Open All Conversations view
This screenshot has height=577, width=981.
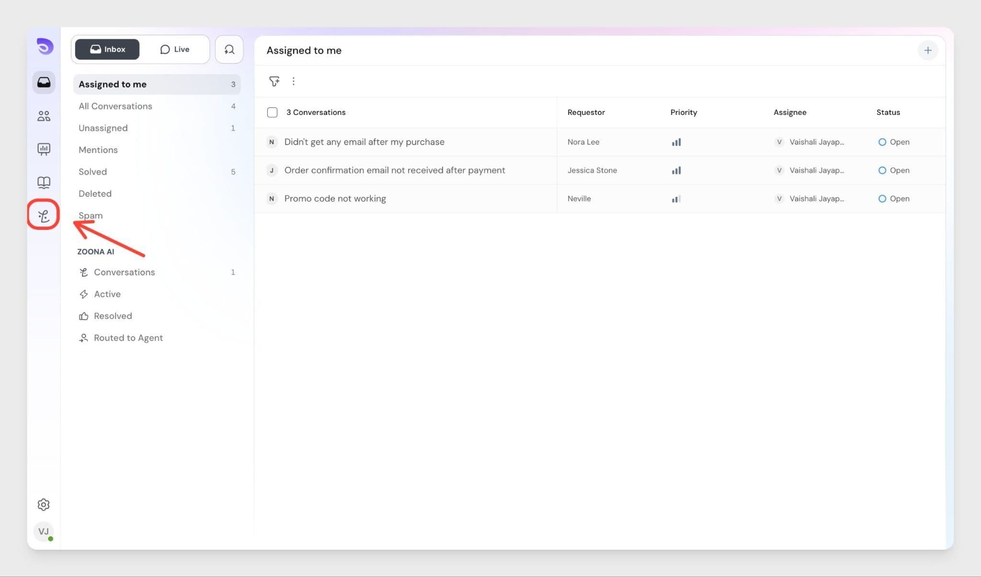(x=115, y=106)
